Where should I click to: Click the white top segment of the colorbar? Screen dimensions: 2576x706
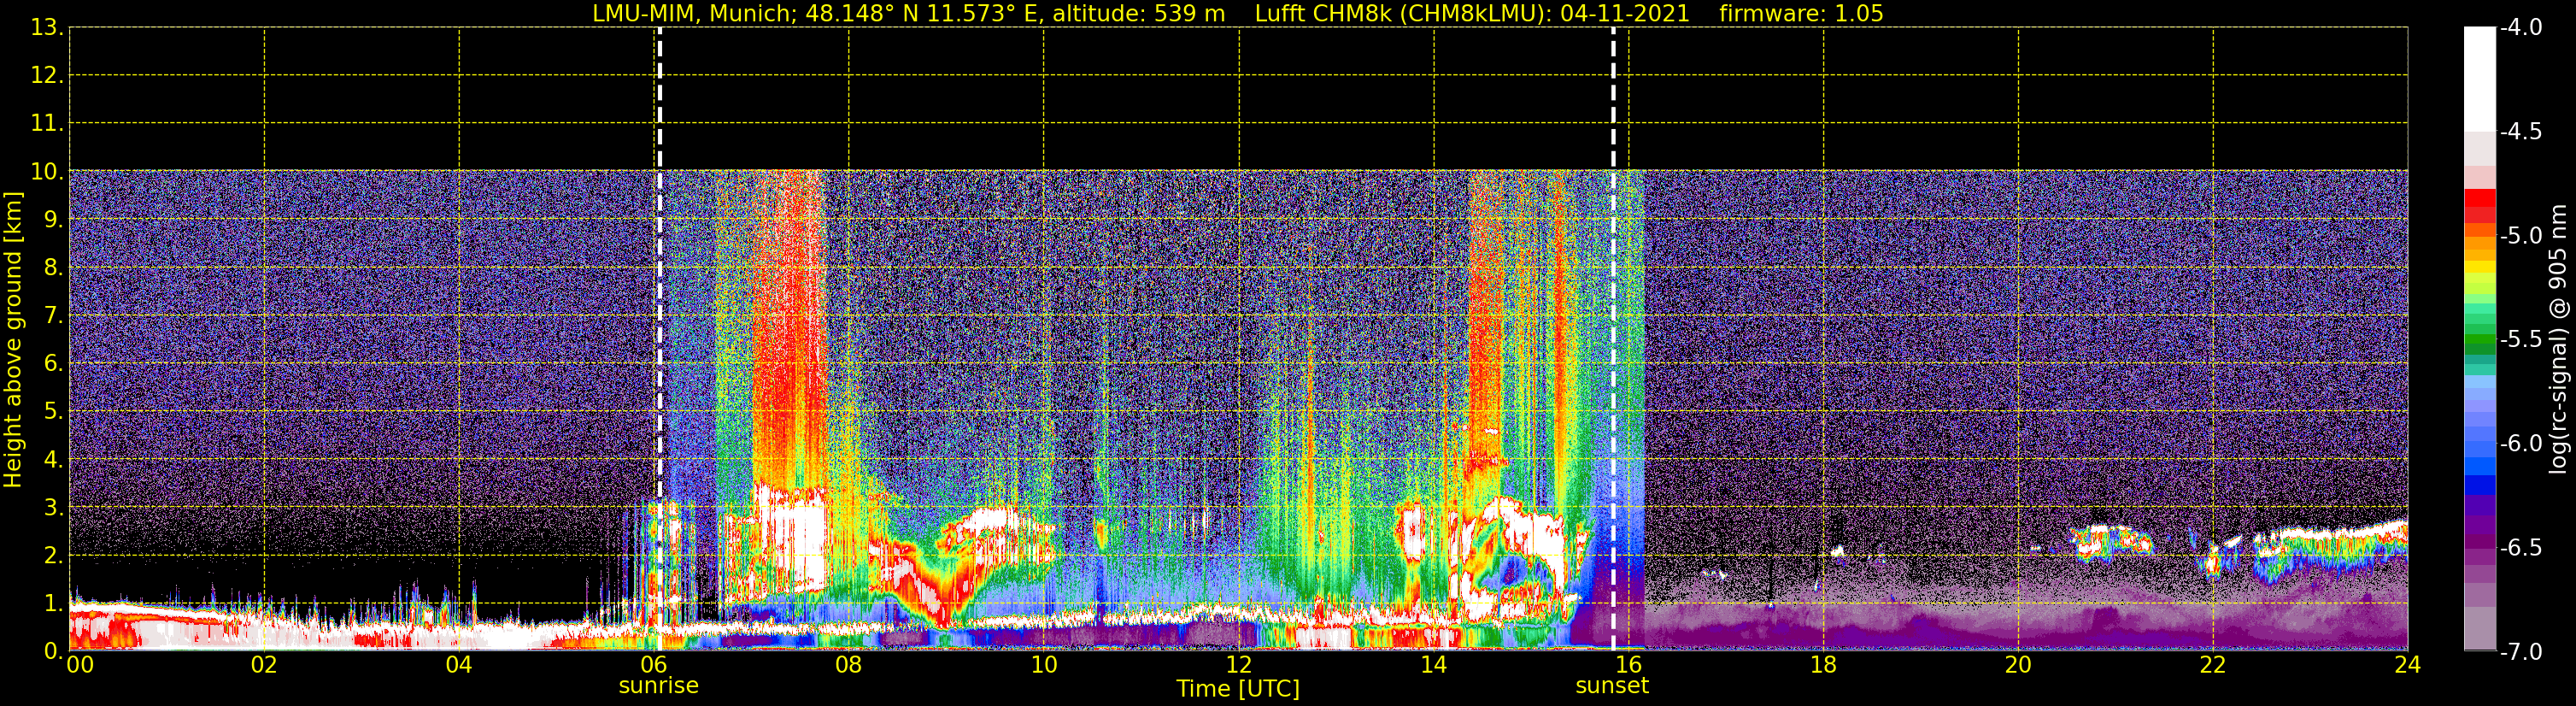tap(2480, 80)
